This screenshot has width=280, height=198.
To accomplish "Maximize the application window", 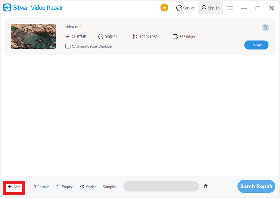I will 258,8.
